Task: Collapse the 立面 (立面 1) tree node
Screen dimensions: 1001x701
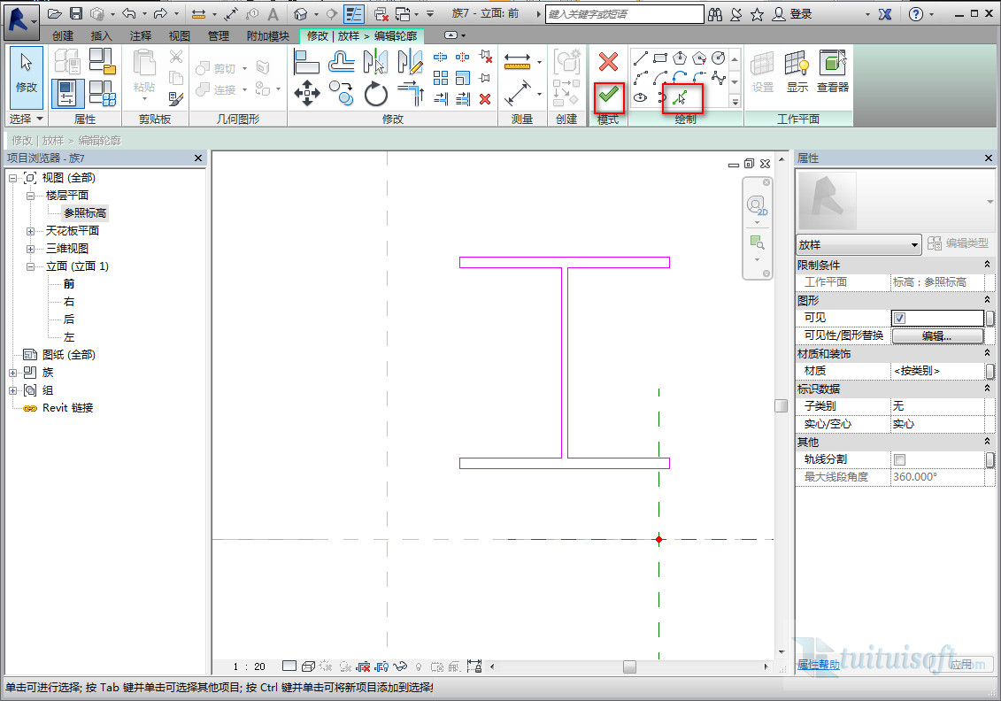Action: [x=30, y=266]
